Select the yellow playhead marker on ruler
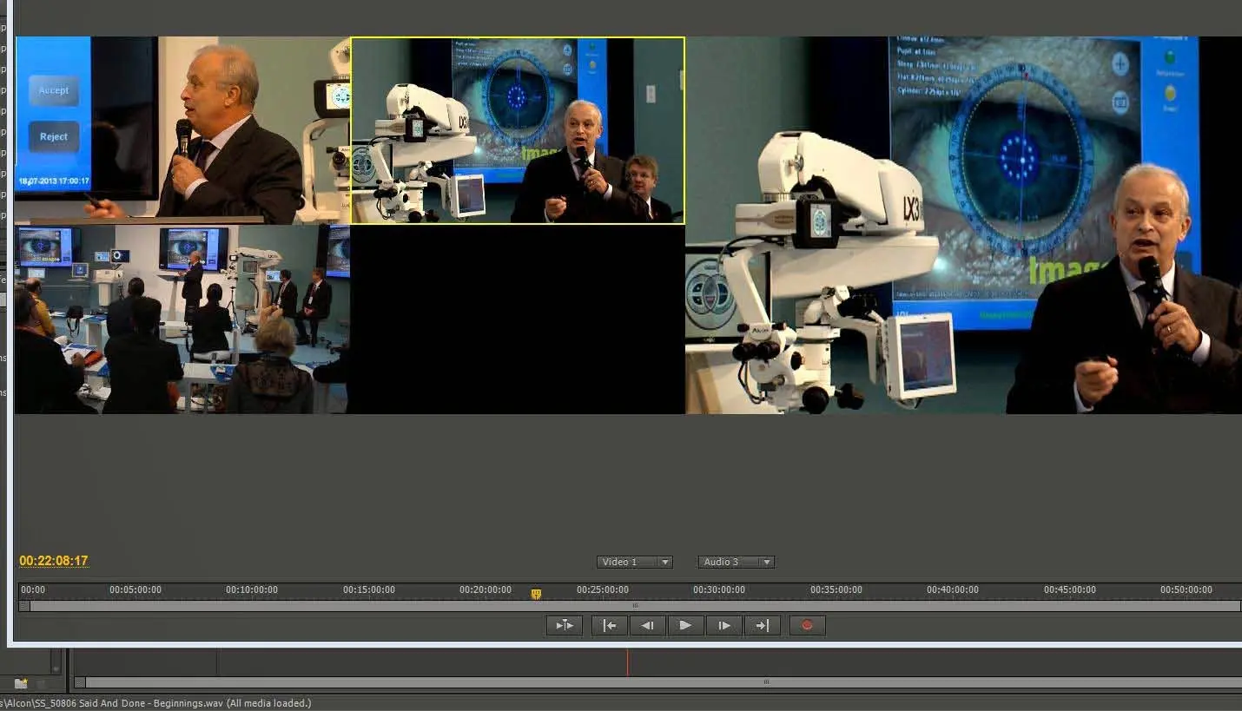 536,594
